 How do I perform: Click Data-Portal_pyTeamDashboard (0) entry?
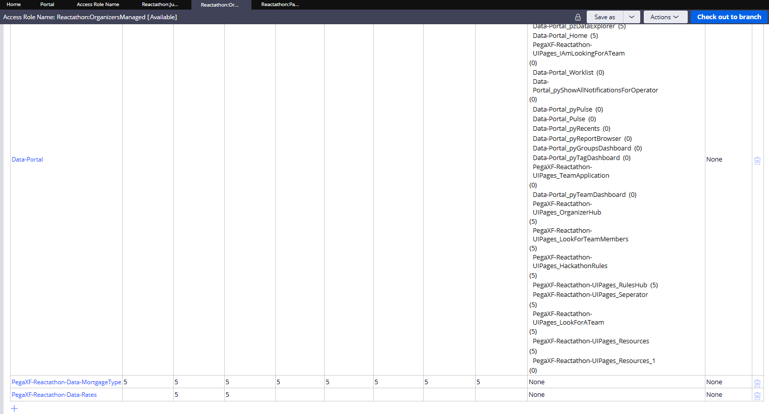(x=584, y=195)
